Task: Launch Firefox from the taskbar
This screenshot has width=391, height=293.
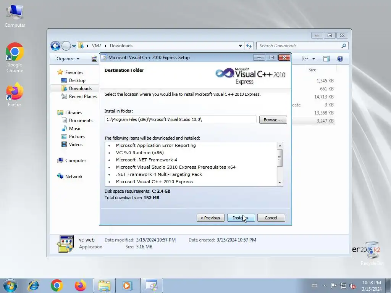Action: [x=80, y=285]
